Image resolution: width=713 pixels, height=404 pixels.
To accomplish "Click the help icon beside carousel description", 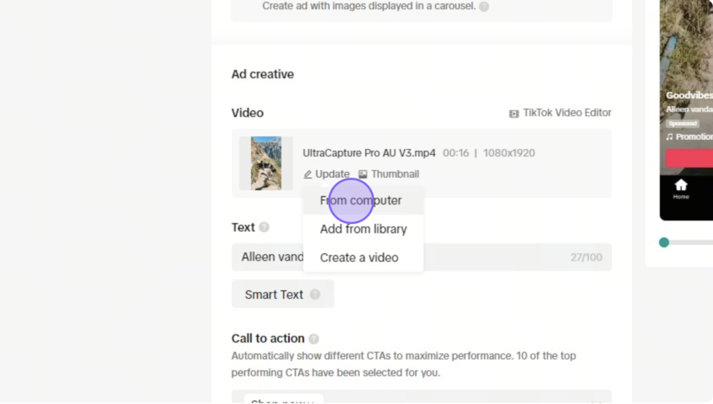I will tap(484, 6).
